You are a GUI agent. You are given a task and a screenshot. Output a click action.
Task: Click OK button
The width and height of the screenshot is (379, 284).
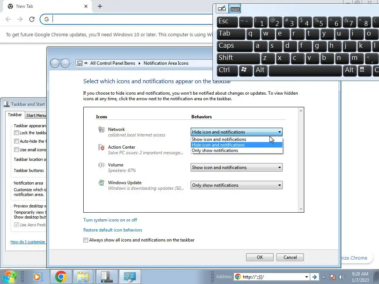(x=259, y=257)
